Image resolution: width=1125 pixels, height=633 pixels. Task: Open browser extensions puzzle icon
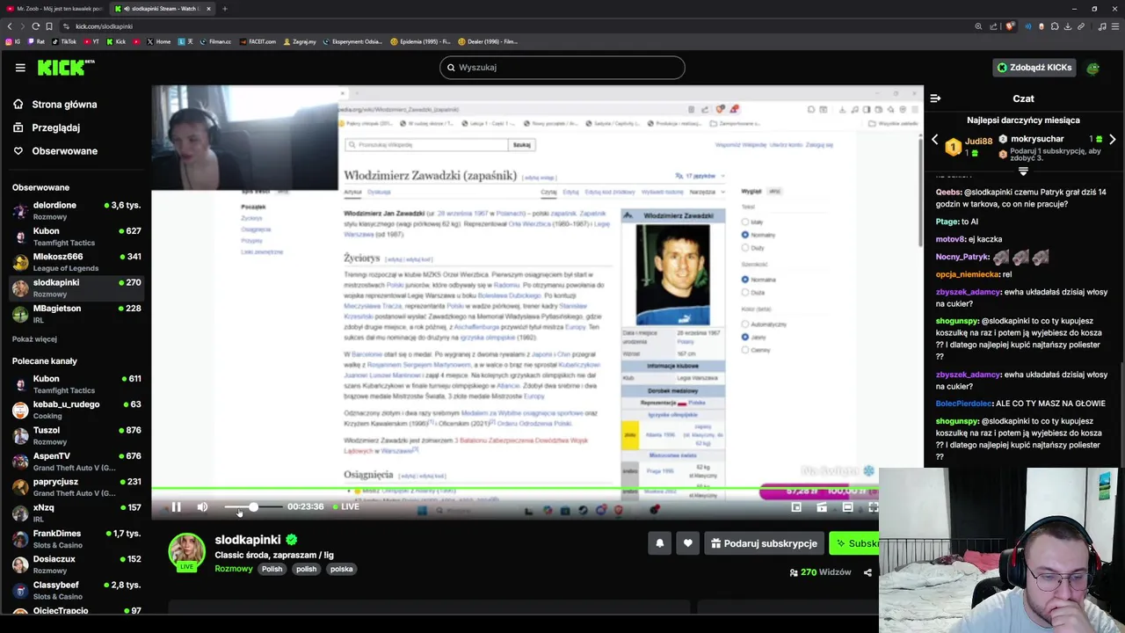click(1056, 26)
